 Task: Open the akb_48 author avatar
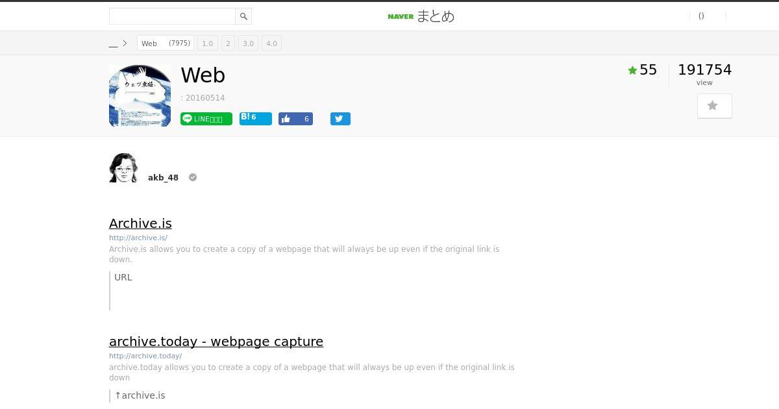(123, 167)
